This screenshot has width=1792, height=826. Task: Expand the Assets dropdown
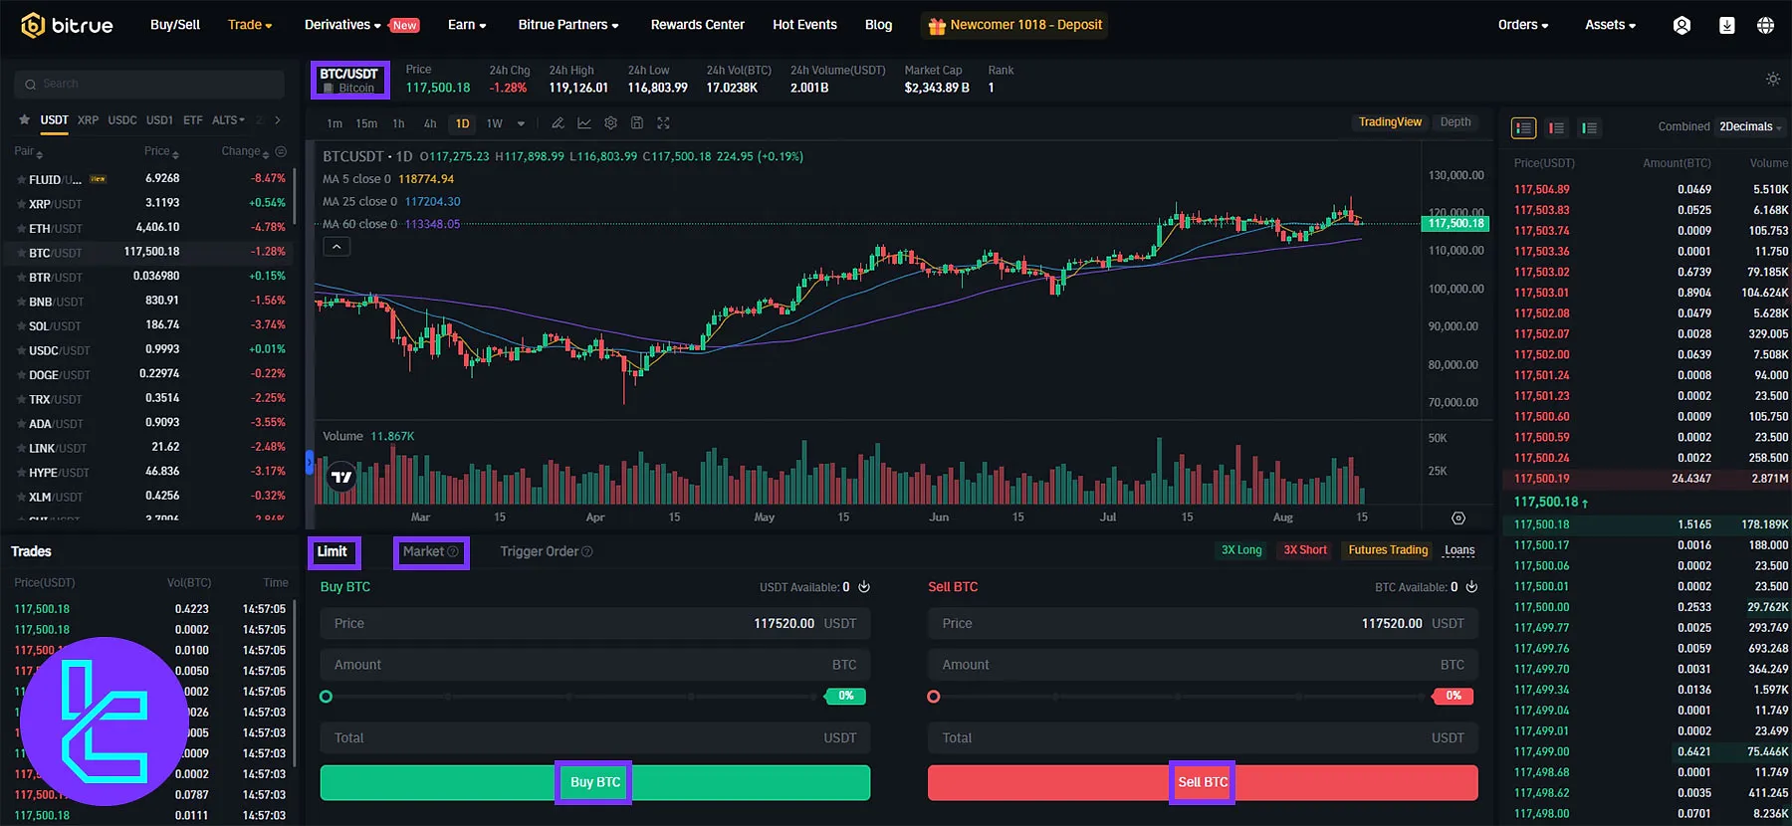[1610, 25]
